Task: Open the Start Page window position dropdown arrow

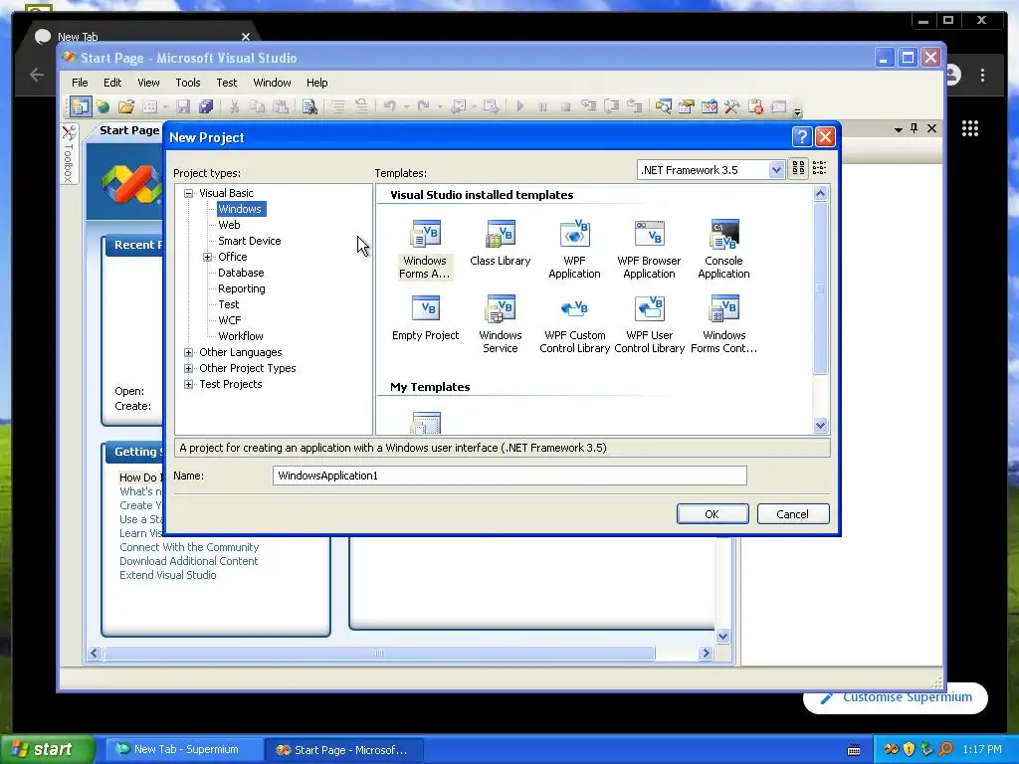Action: pos(899,129)
